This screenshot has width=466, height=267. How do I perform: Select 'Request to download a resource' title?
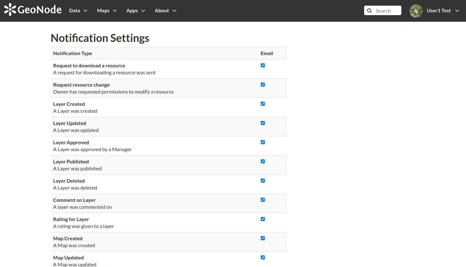(89, 66)
